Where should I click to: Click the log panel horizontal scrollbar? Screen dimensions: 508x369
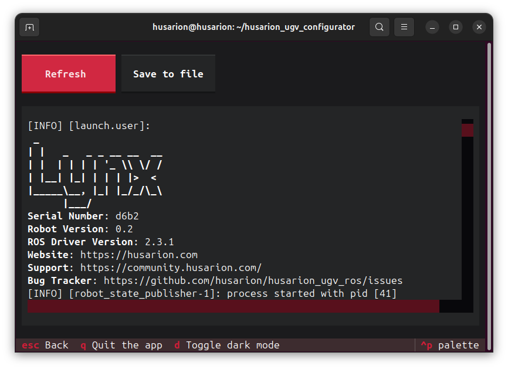pyautogui.click(x=233, y=306)
